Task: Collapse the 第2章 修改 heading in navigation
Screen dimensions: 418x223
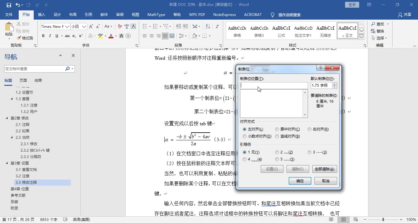Action: pyautogui.click(x=7, y=118)
